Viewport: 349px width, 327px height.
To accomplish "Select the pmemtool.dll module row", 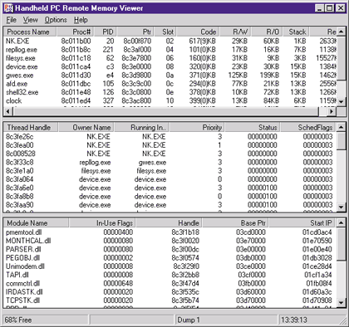I will [x=170, y=232].
